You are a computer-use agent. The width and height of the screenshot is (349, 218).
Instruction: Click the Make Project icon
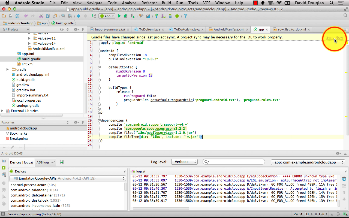[x=94, y=16]
